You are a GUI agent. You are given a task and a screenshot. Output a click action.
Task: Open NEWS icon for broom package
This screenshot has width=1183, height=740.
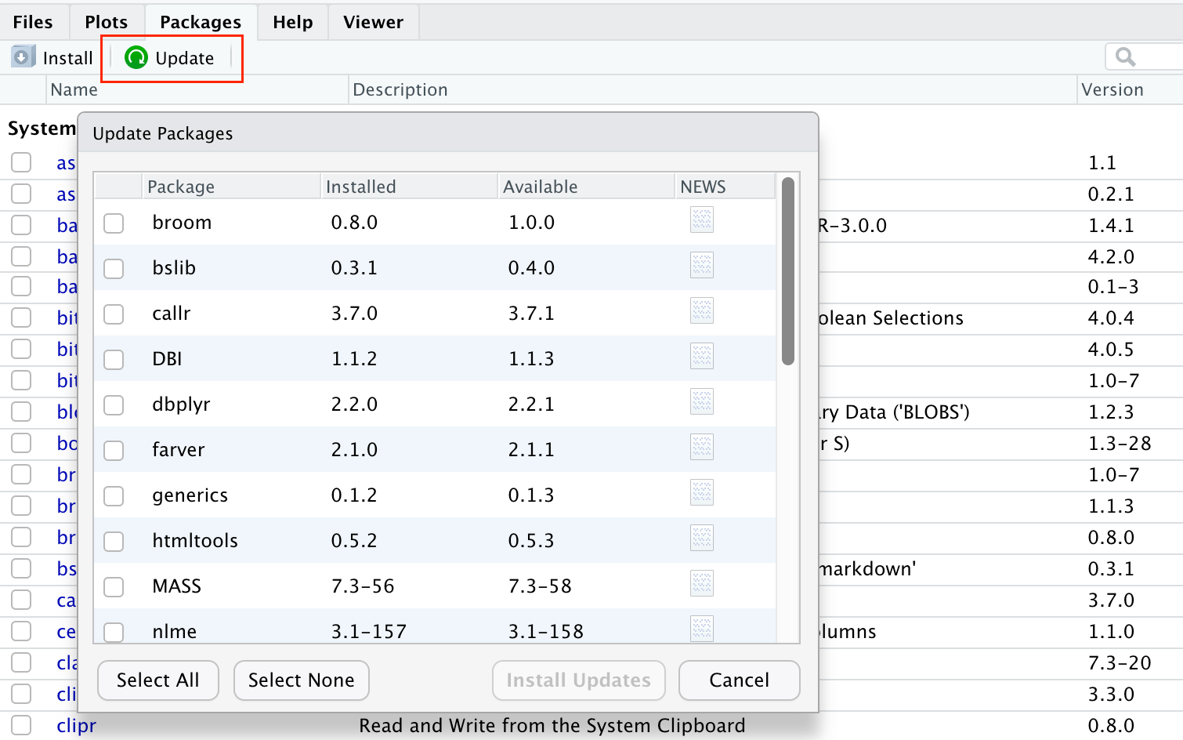(702, 220)
